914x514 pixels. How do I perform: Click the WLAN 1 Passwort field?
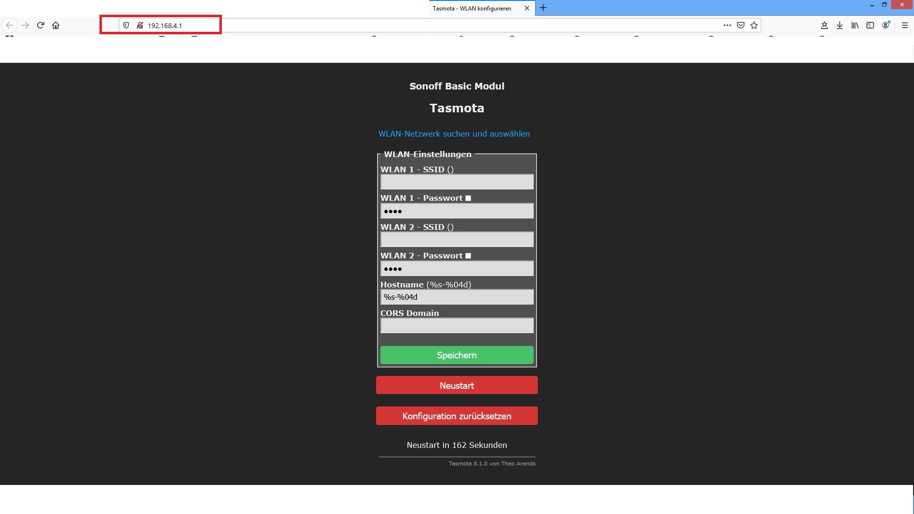tap(457, 211)
